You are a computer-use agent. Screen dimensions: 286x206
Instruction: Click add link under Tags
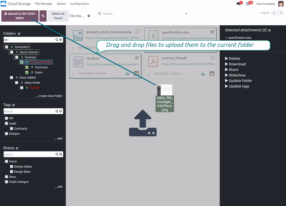58,138
